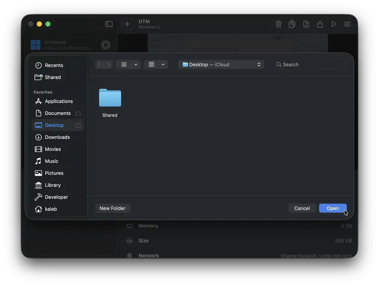Go back with the left chevron
The image size is (379, 286).
[99, 64]
